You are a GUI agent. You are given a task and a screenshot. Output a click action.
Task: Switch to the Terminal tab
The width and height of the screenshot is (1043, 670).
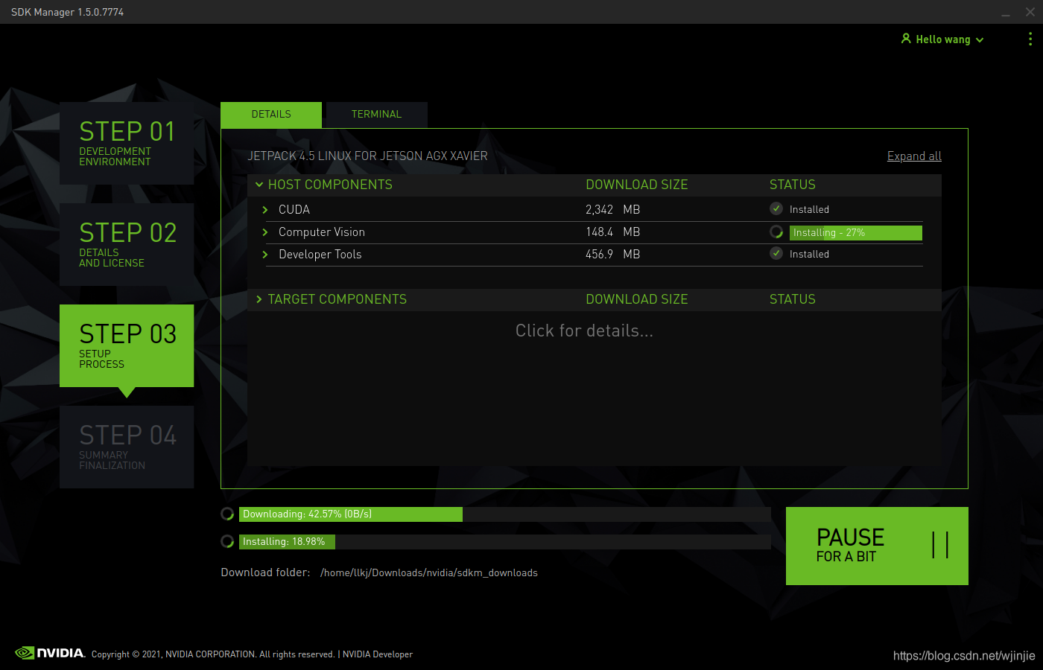point(376,115)
